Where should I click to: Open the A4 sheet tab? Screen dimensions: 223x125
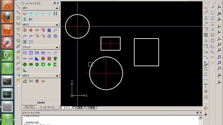91,108
